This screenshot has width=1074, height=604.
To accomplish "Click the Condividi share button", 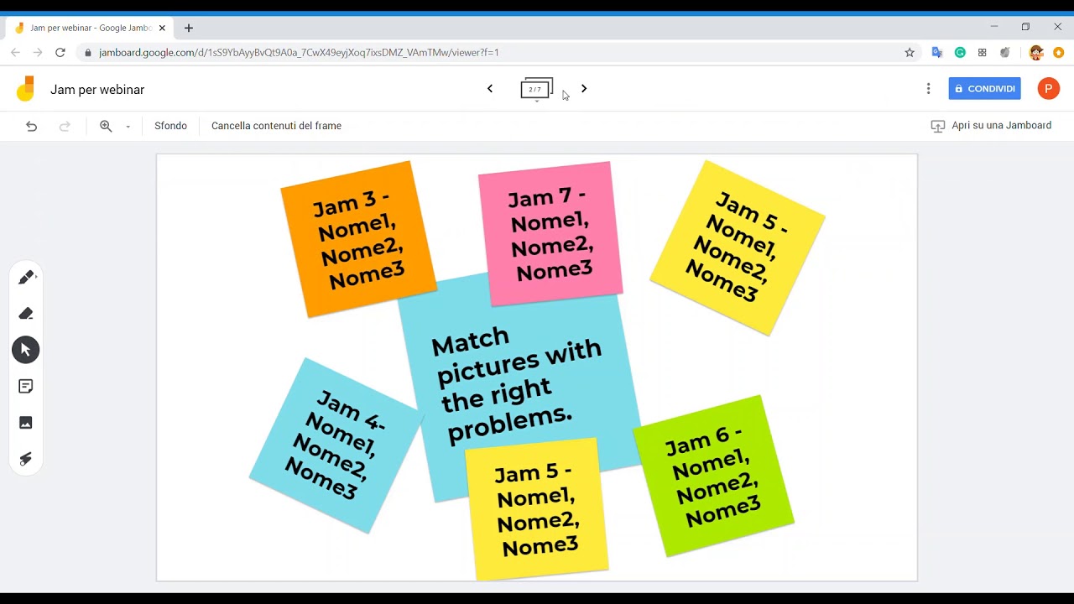I will [984, 89].
